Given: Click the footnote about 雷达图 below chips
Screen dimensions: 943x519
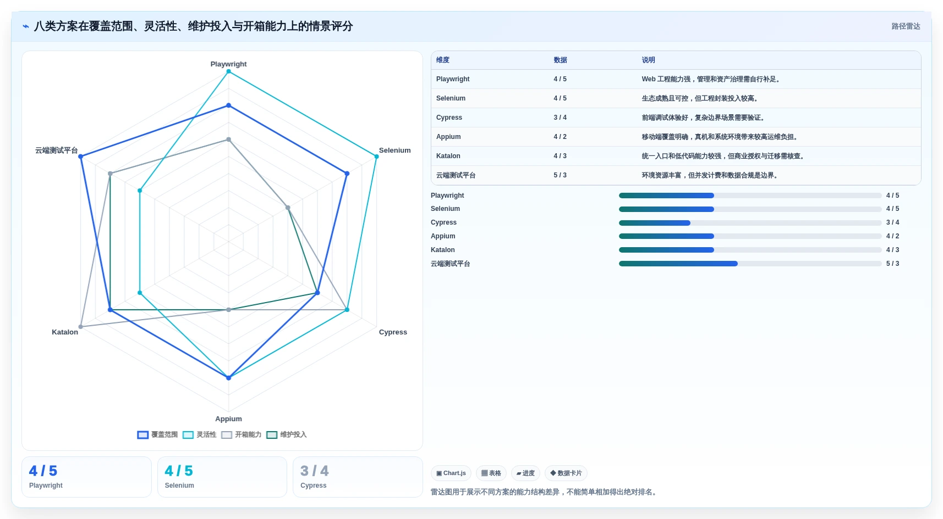Looking at the screenshot, I should tap(545, 492).
